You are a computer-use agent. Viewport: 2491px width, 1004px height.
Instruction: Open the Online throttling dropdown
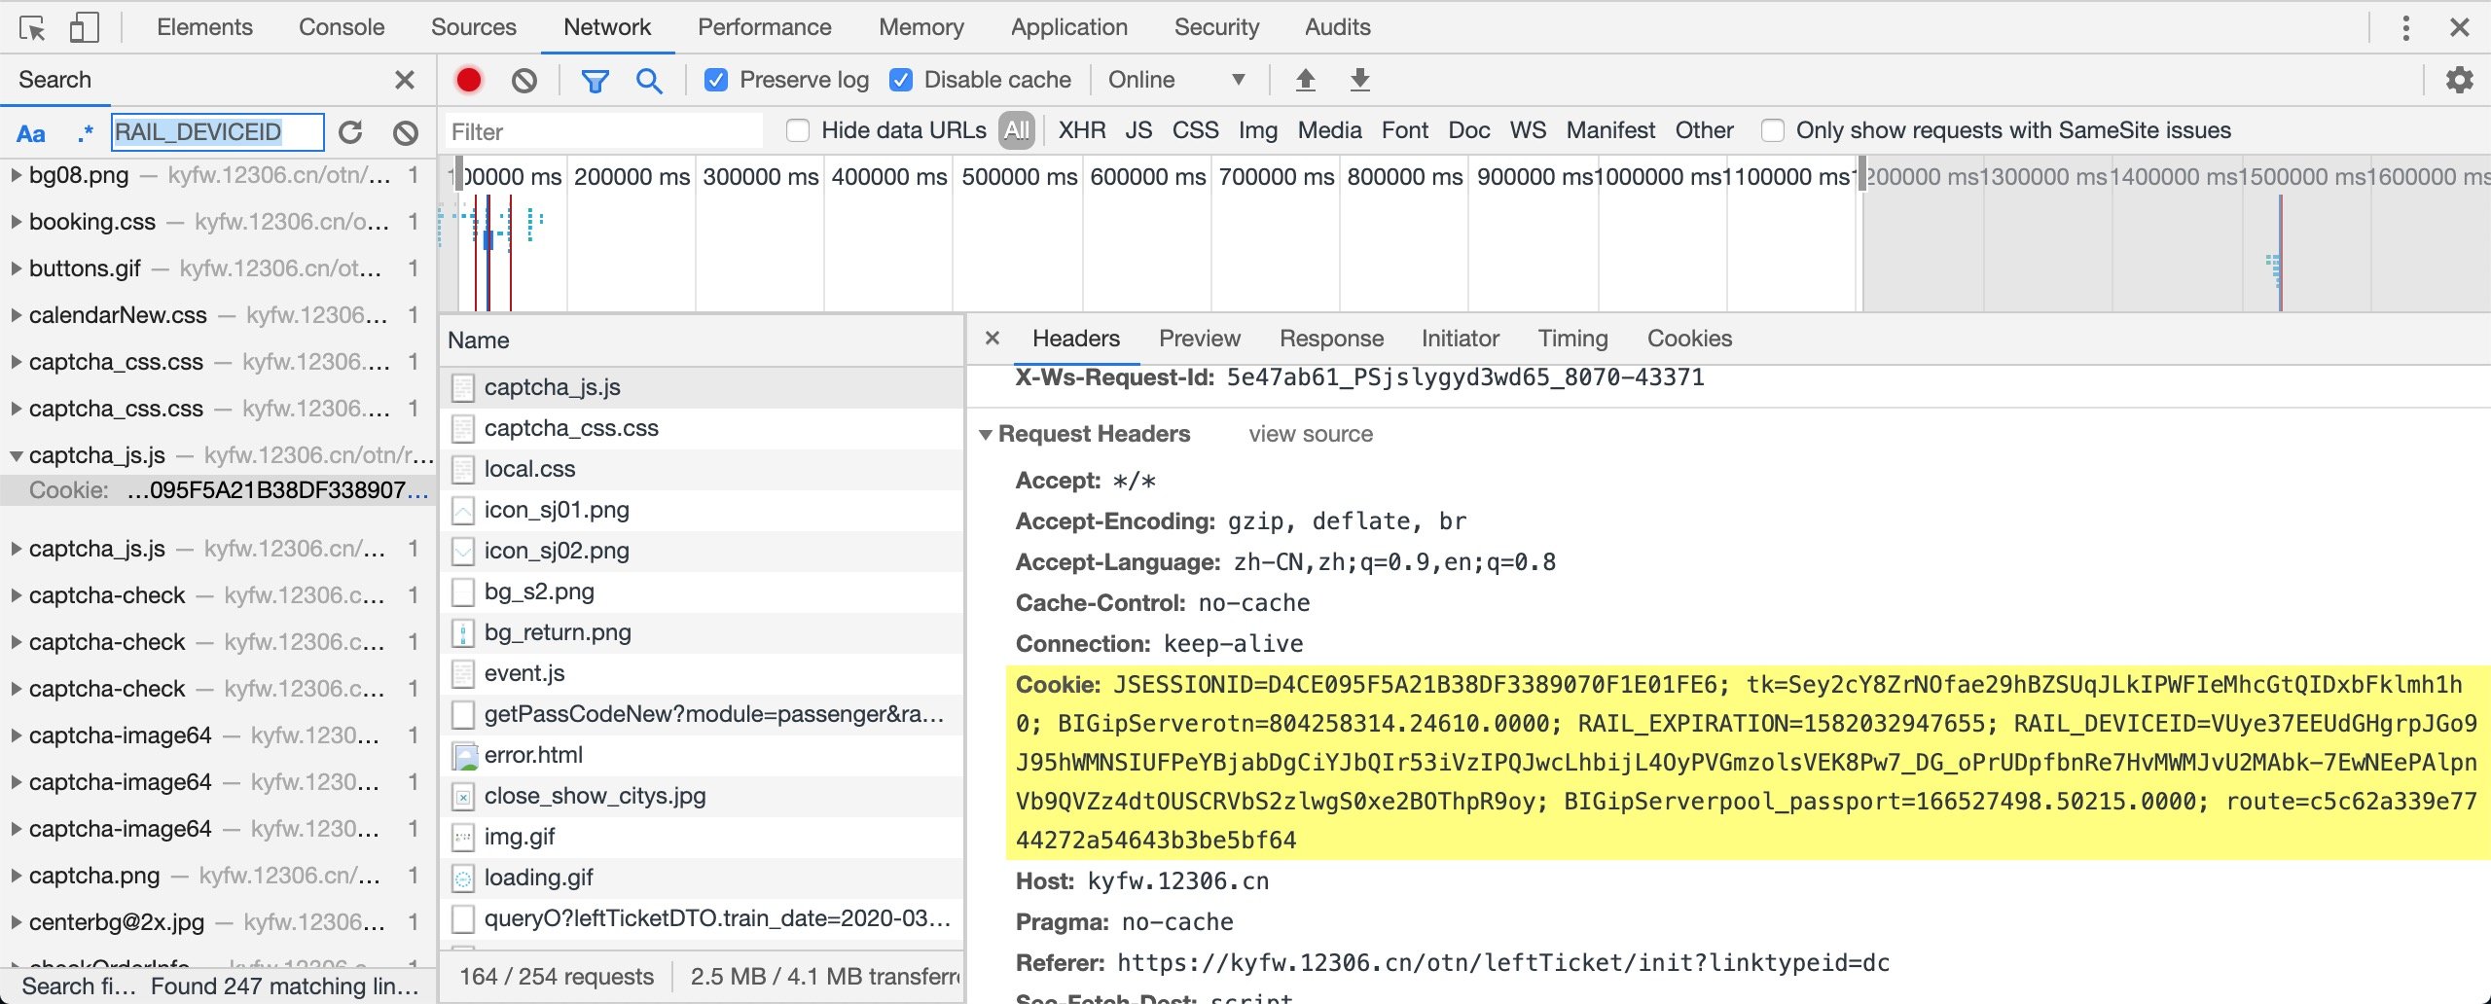click(1177, 80)
